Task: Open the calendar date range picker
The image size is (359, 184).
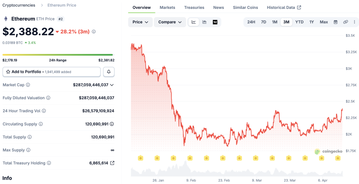Action: 336,22
